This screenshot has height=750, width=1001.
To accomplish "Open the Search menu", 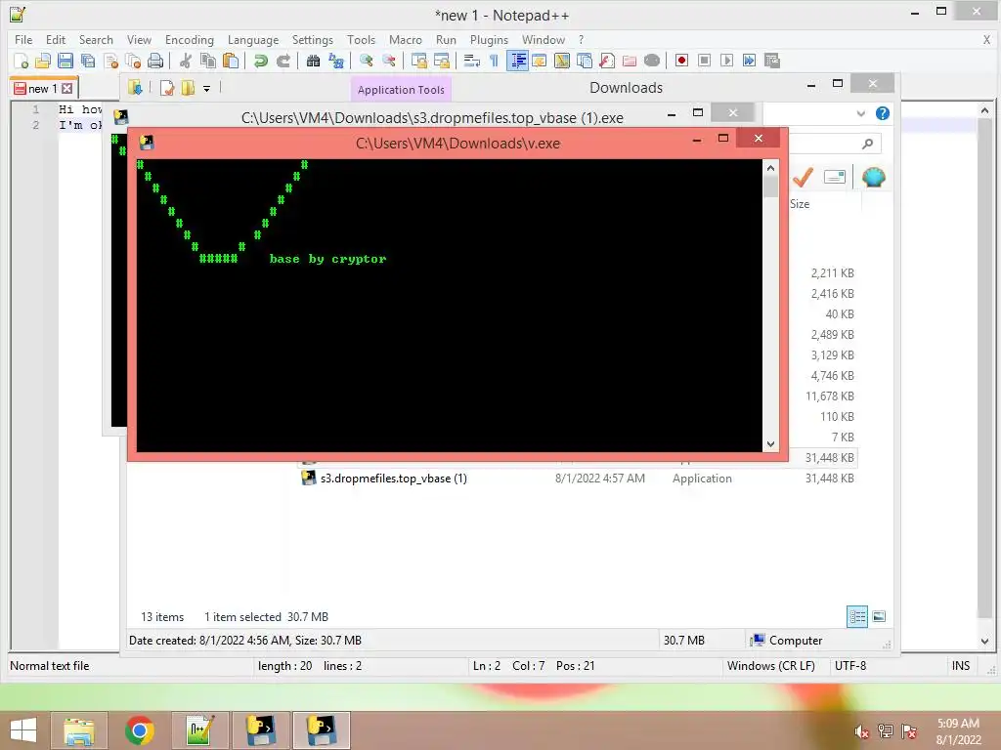I will pos(96,39).
